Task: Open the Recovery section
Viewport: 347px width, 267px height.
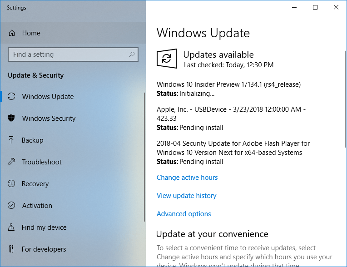Action: [72, 183]
